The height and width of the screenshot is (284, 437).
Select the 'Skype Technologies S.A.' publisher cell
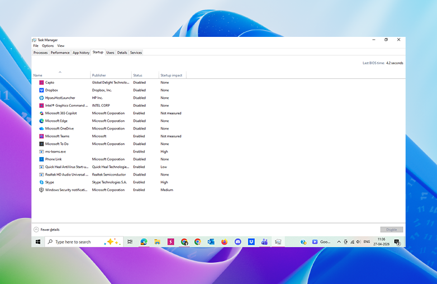[110, 182]
